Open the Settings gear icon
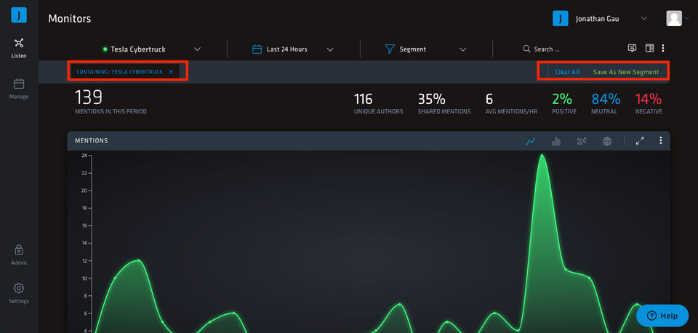Screen dimensions: 698x333 pyautogui.click(x=19, y=288)
